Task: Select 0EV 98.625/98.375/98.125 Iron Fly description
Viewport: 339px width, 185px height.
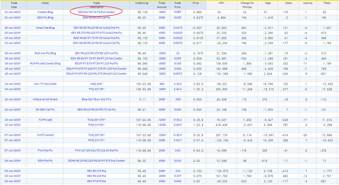Action: pyautogui.click(x=96, y=53)
